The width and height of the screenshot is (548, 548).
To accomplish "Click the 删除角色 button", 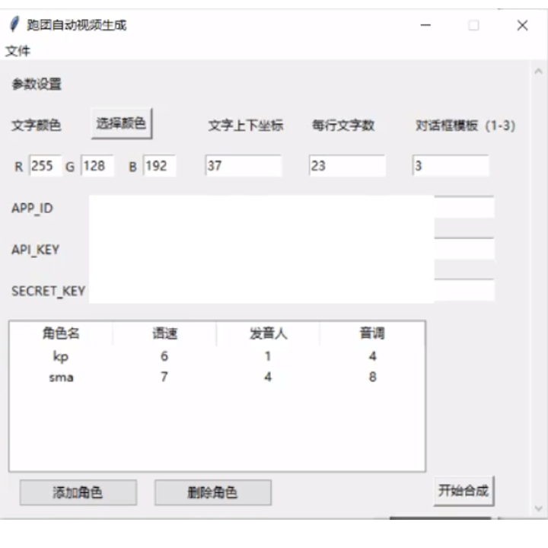I will 213,492.
